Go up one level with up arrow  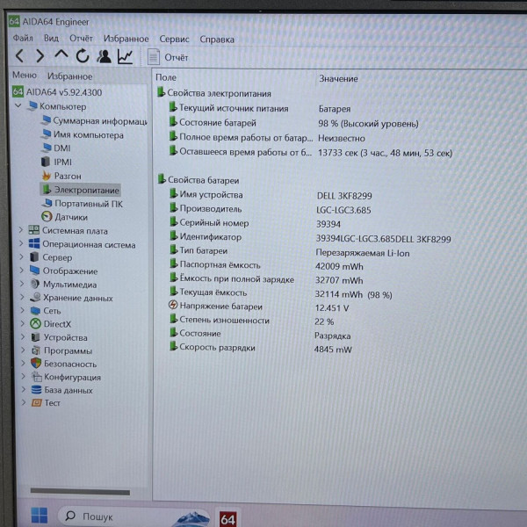coord(61,54)
